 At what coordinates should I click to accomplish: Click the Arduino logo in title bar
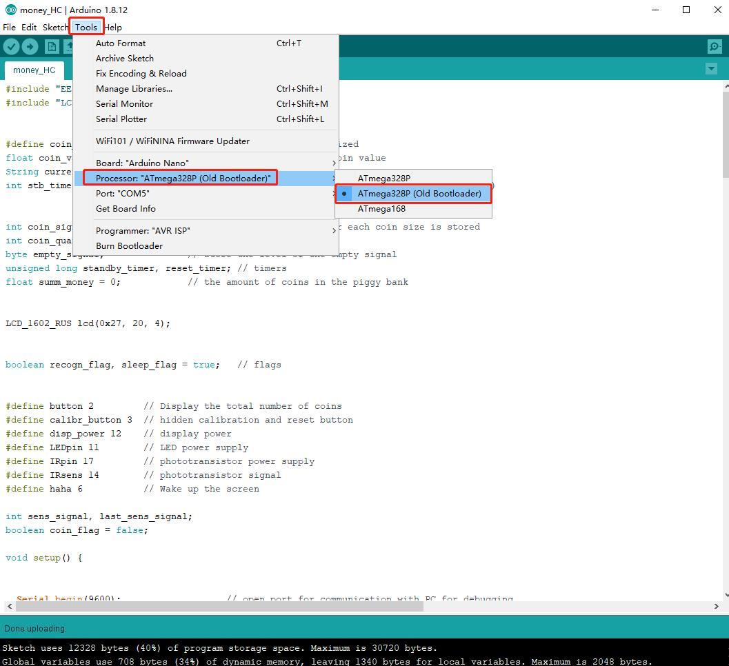tap(10, 10)
